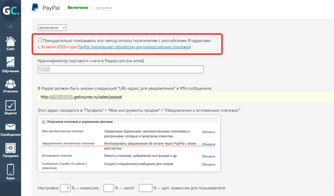Screen dimensions: 334x196
Task: Click the PayPal logo icon
Action: 35,8
